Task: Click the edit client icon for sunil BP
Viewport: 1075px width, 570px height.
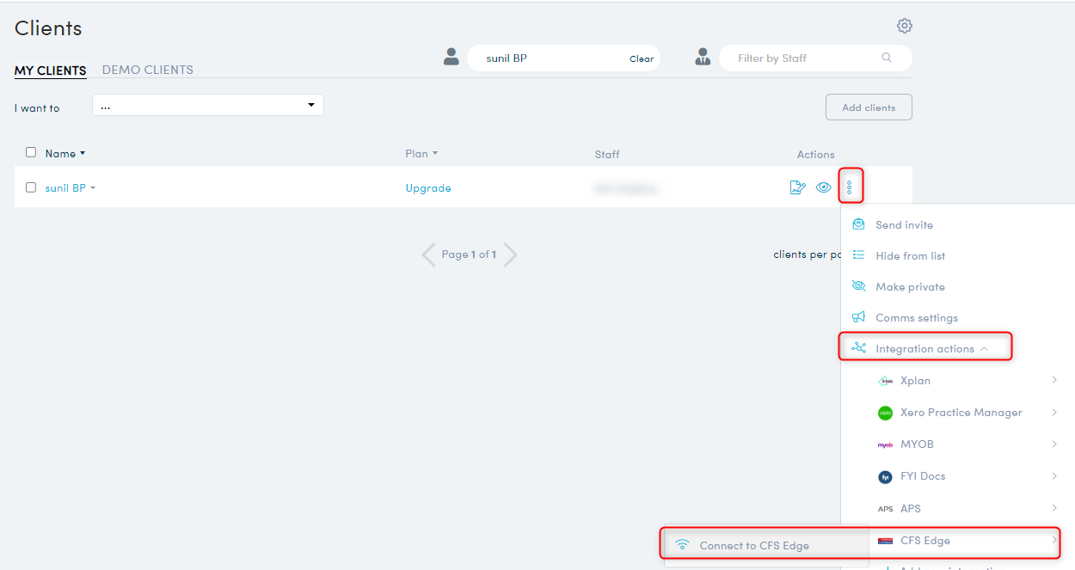Action: [797, 187]
